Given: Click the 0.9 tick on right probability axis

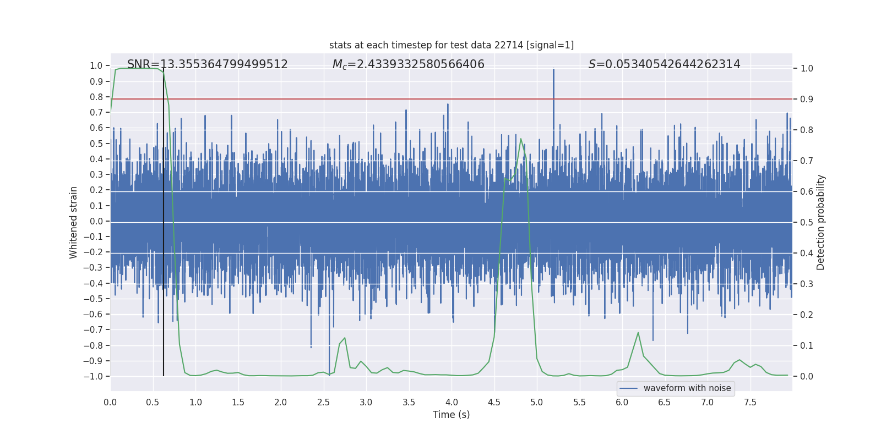Looking at the screenshot, I should pos(807,99).
